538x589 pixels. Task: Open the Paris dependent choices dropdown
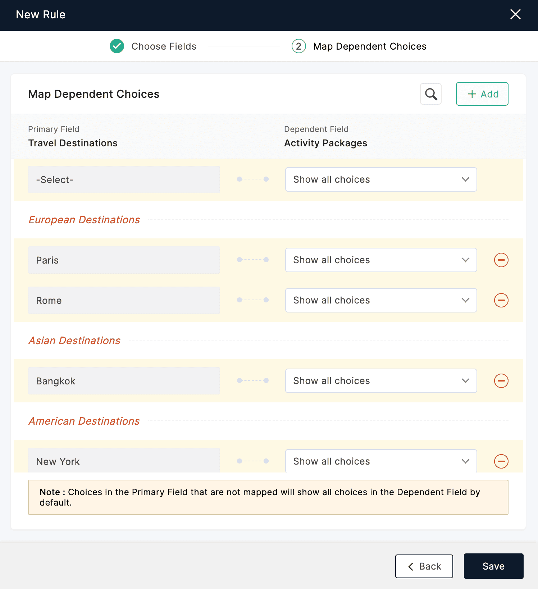tap(381, 260)
